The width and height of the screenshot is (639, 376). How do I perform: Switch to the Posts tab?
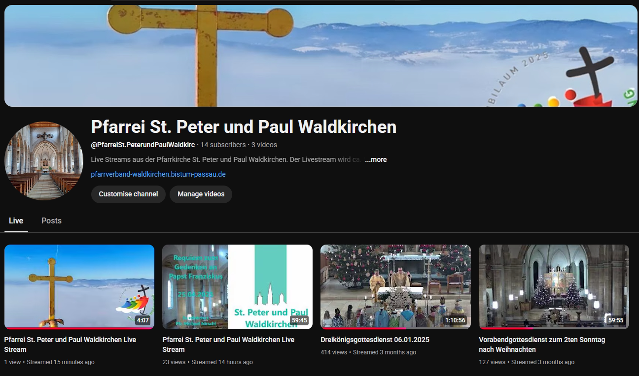(51, 220)
